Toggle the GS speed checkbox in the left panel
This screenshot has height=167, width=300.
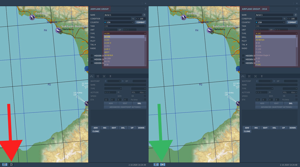coord(145,96)
